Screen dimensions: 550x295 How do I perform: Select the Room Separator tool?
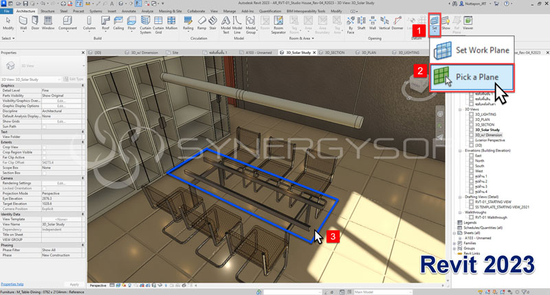click(x=278, y=25)
